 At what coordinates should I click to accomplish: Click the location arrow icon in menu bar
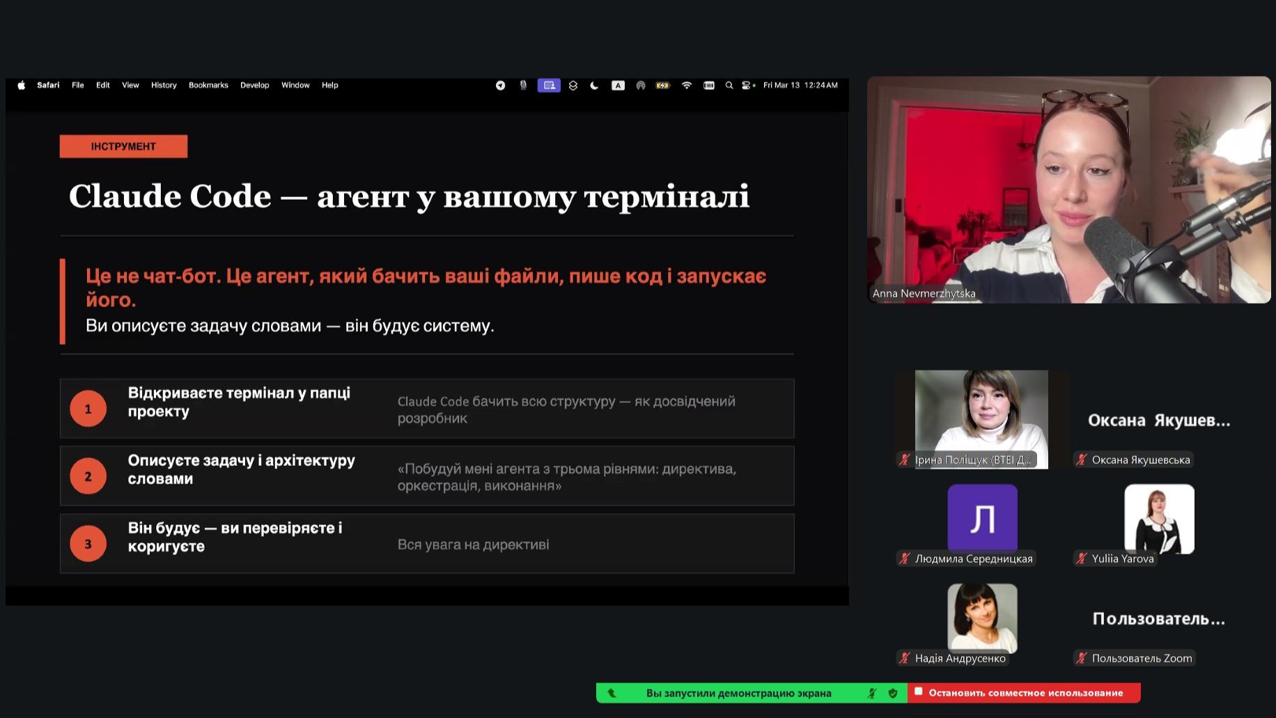coord(500,86)
